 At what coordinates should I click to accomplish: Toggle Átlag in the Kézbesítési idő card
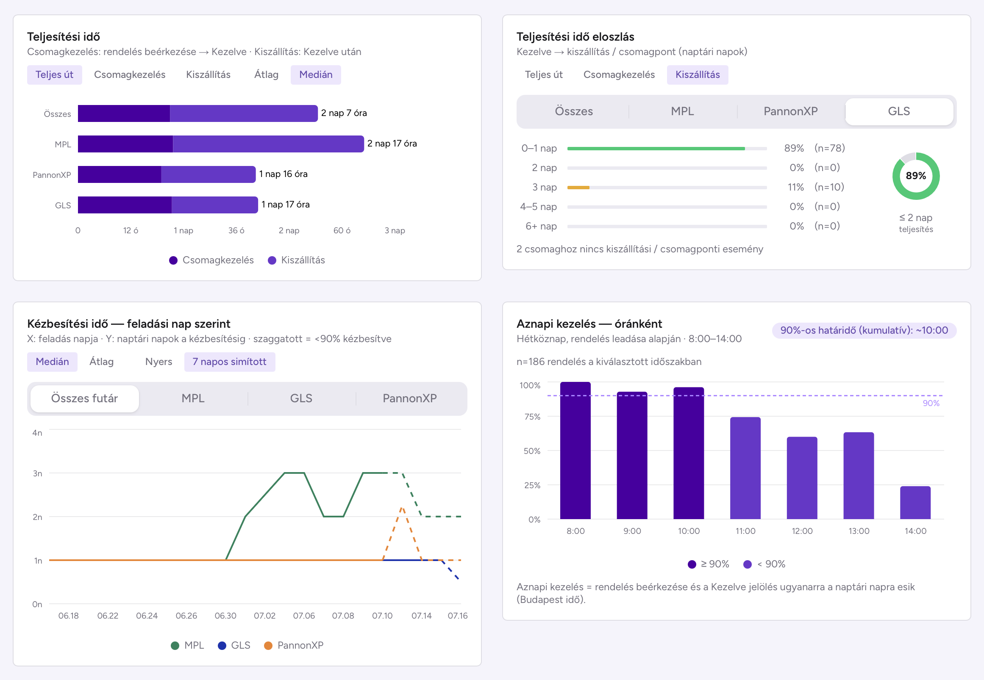click(x=101, y=362)
